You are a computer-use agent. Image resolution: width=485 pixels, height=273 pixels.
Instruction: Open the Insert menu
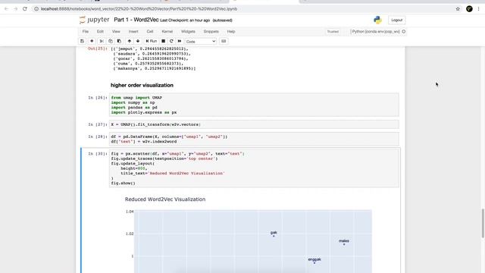coord(133,32)
